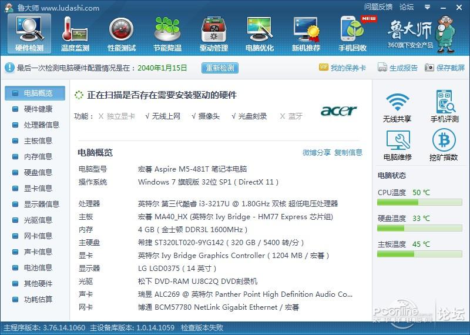Viewport: 470px width, 335px height.
Task: Click the 希捷 ST320LT020 hard disk text
Action: 221,243
